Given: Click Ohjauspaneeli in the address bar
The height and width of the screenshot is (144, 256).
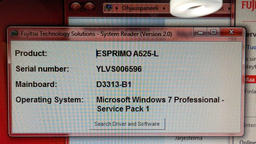Looking at the screenshot, I should tap(140, 8).
